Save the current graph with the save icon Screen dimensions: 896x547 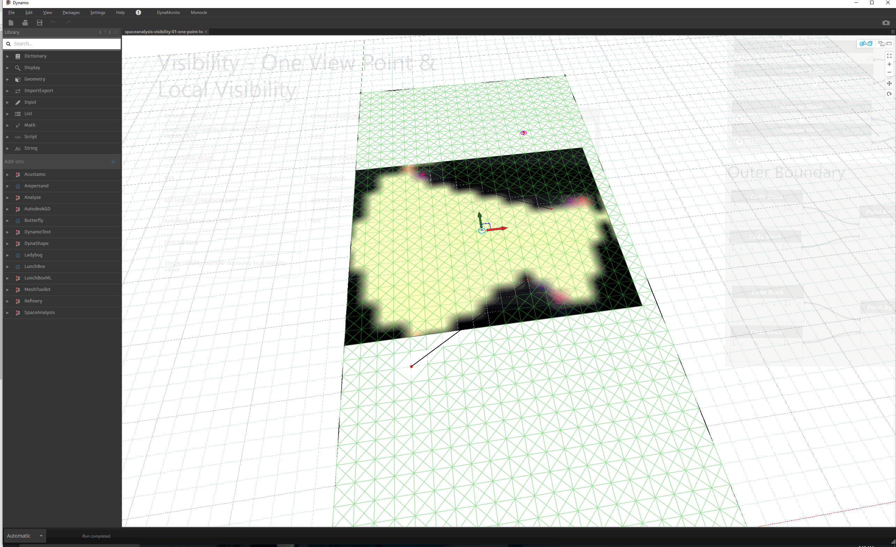coord(39,22)
